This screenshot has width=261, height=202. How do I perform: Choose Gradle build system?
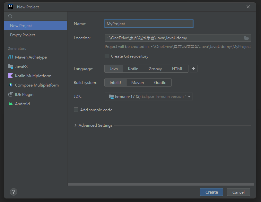(x=160, y=83)
